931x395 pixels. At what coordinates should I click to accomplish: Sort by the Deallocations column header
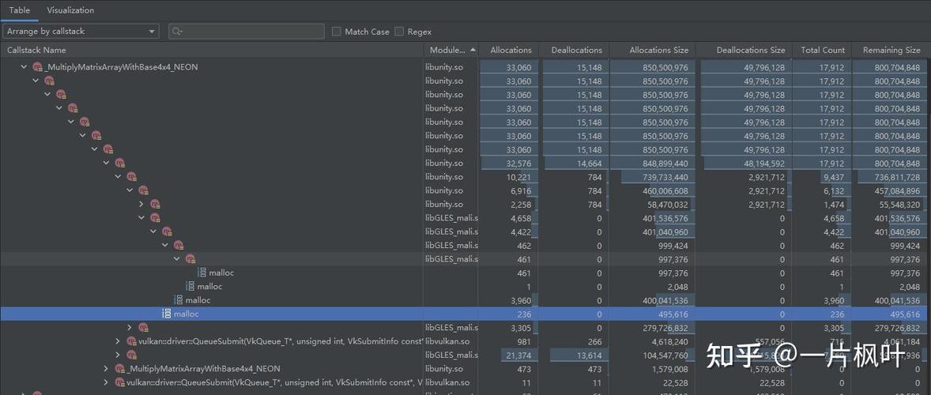576,50
